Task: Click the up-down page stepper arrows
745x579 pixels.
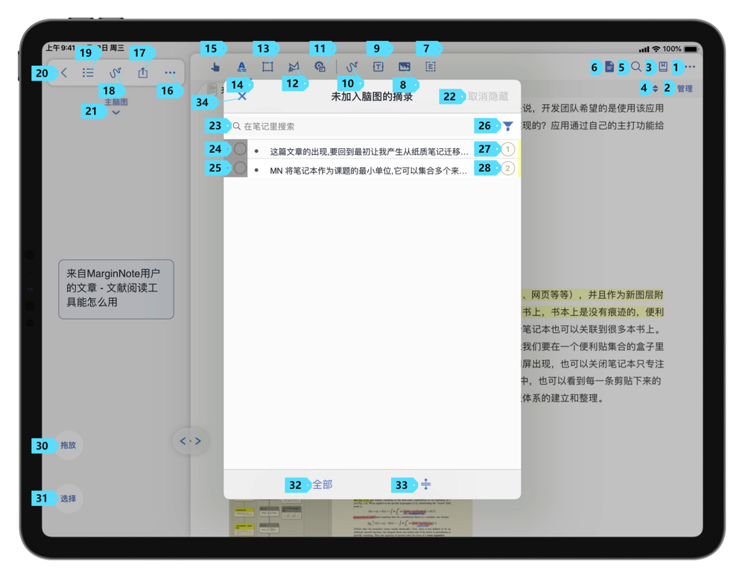Action: click(x=656, y=89)
